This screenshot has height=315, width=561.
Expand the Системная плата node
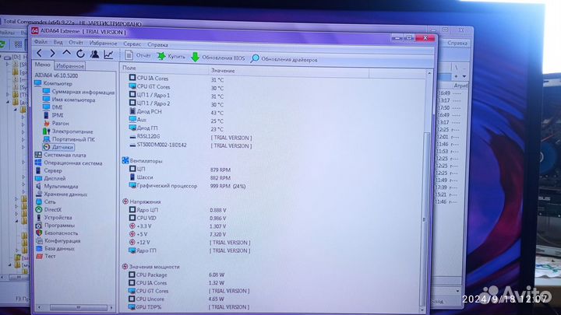[64, 155]
